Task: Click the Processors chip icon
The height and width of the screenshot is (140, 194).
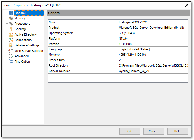Action: tap(11, 24)
